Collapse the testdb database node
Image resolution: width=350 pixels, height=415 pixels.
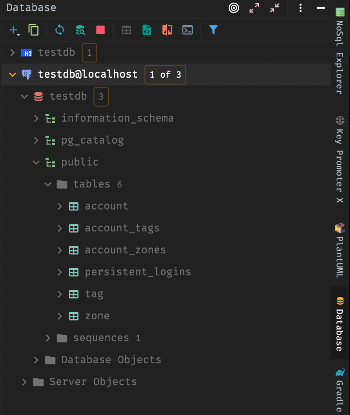(x=24, y=96)
